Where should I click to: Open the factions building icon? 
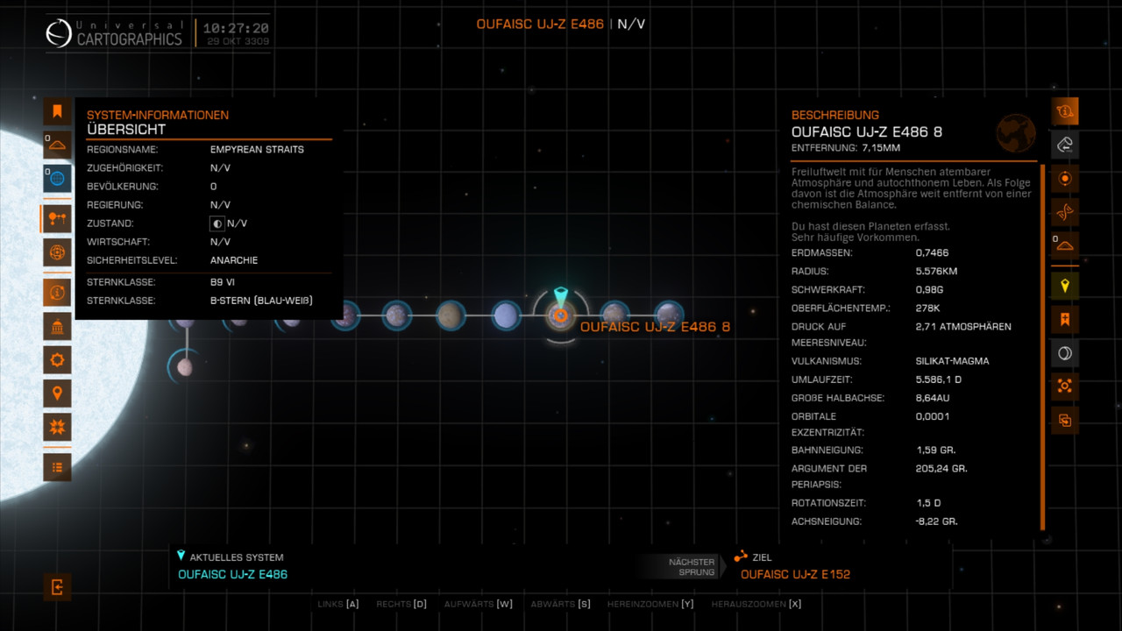[x=57, y=326]
